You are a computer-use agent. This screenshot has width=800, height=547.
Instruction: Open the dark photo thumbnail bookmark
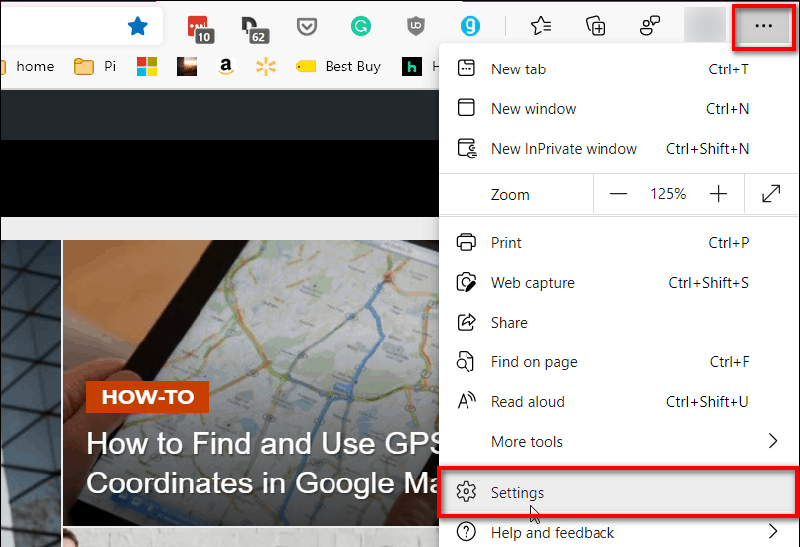187,67
